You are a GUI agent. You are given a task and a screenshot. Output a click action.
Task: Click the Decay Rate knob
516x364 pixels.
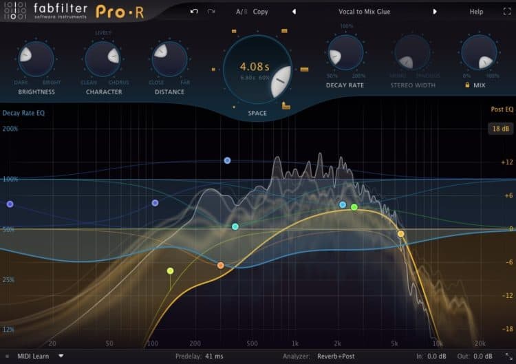[x=345, y=53]
